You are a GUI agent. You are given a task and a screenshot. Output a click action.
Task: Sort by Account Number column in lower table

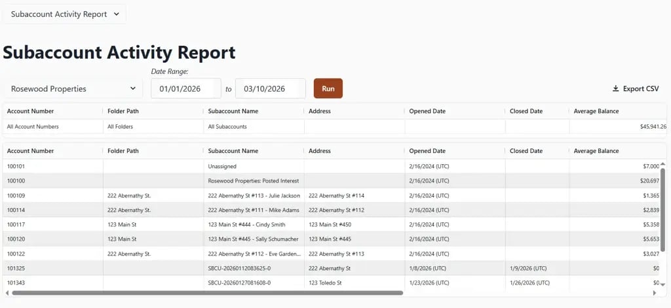point(30,151)
